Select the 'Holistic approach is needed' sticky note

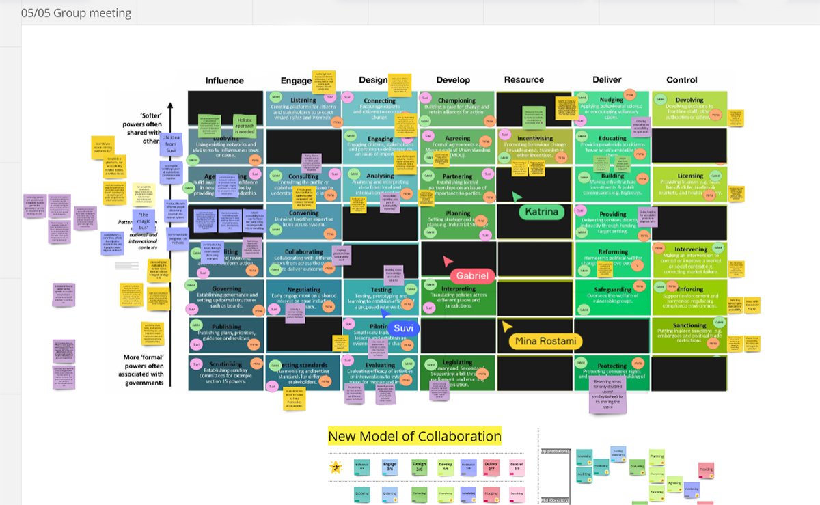pyautogui.click(x=244, y=124)
